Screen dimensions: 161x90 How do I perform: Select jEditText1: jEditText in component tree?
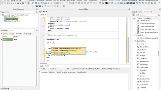(13, 17)
